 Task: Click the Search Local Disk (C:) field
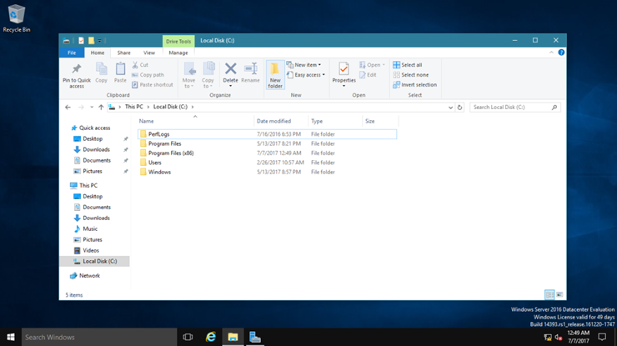509,108
